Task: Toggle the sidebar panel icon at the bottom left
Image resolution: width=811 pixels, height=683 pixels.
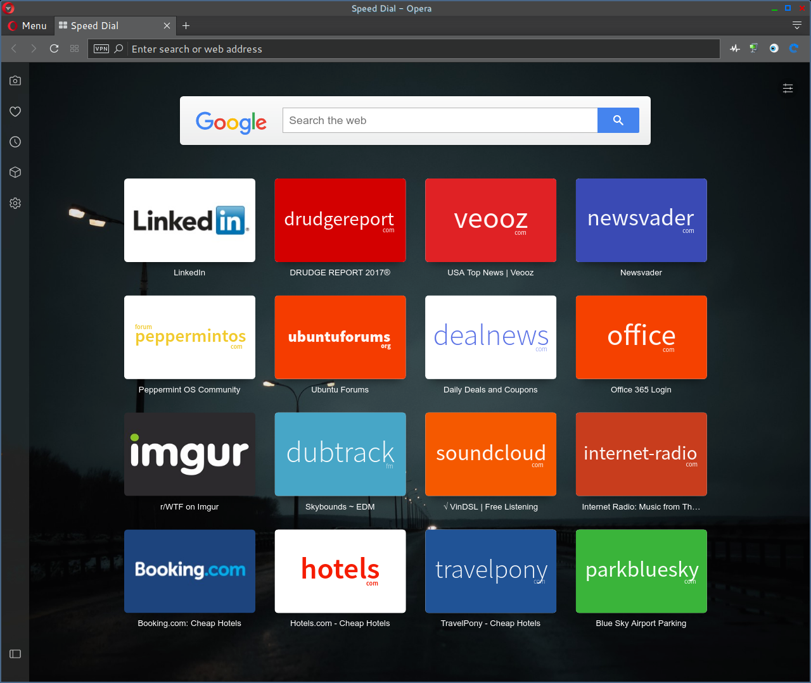Action: click(15, 654)
